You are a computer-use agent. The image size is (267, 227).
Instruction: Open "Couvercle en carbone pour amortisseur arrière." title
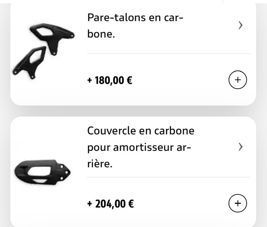click(141, 147)
